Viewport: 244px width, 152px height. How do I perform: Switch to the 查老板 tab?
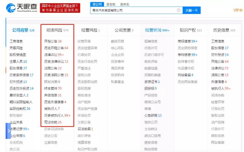tap(111, 4)
